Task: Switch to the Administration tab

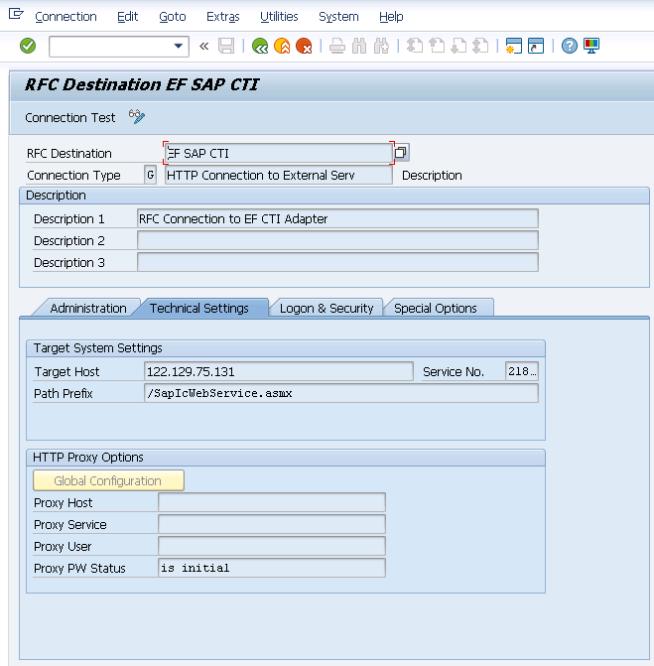Action: click(x=88, y=308)
